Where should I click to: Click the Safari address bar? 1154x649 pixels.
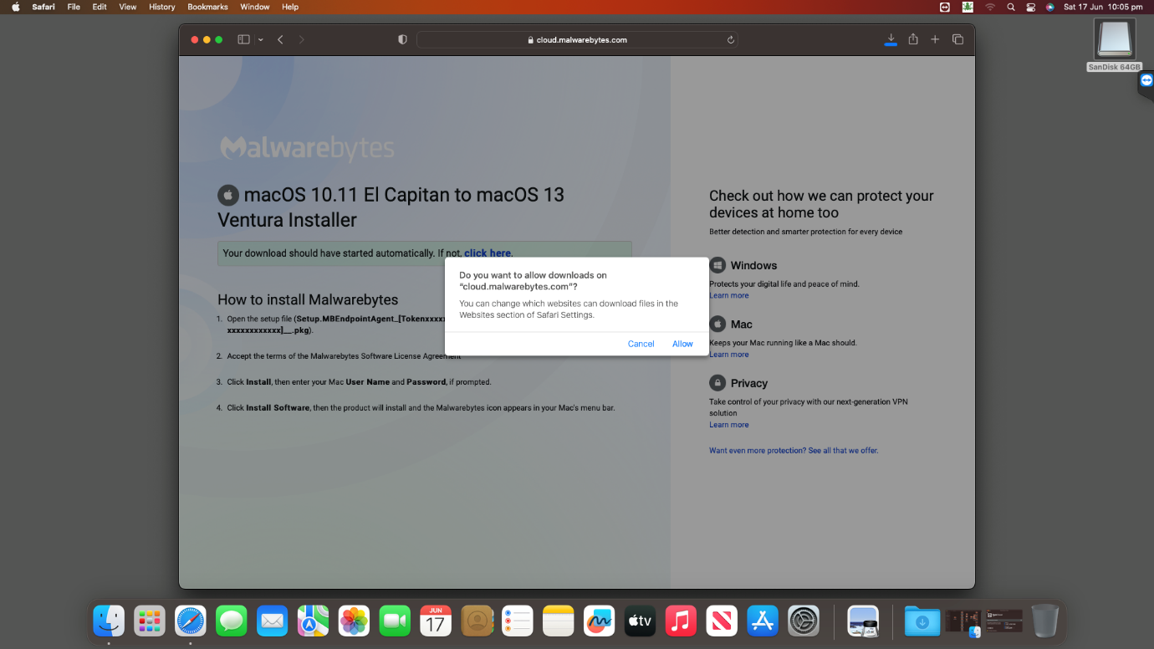coord(577,39)
